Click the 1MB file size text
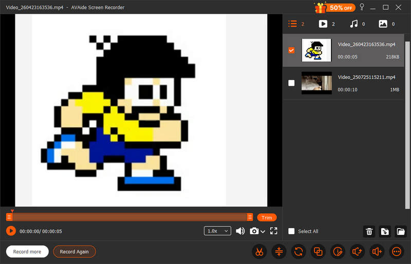This screenshot has height=264, width=411. (x=395, y=90)
